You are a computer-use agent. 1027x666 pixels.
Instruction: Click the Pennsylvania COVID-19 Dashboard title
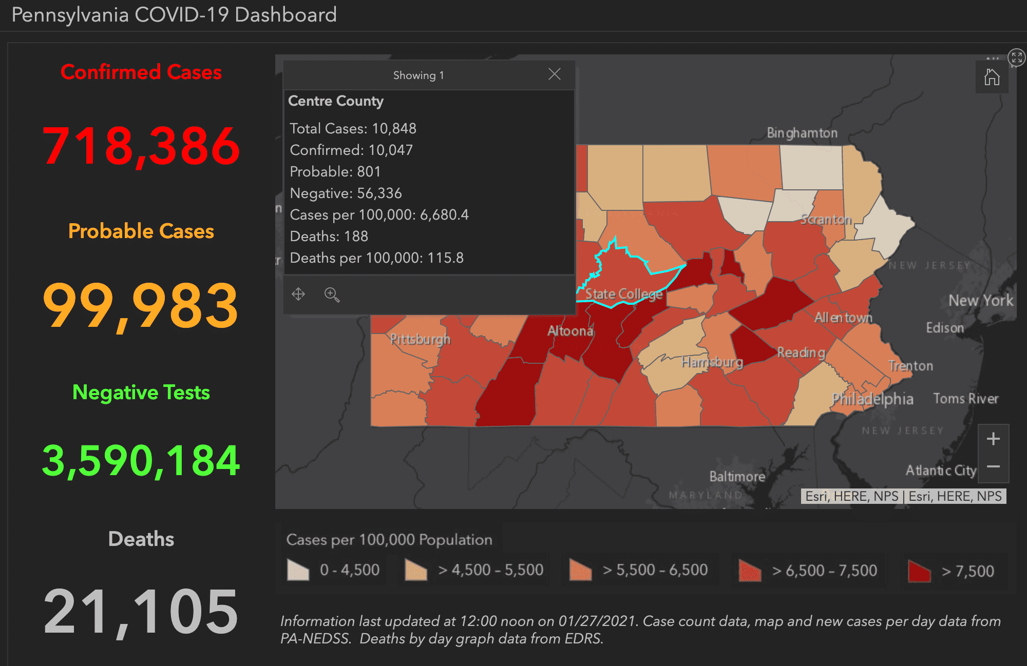coord(174,15)
